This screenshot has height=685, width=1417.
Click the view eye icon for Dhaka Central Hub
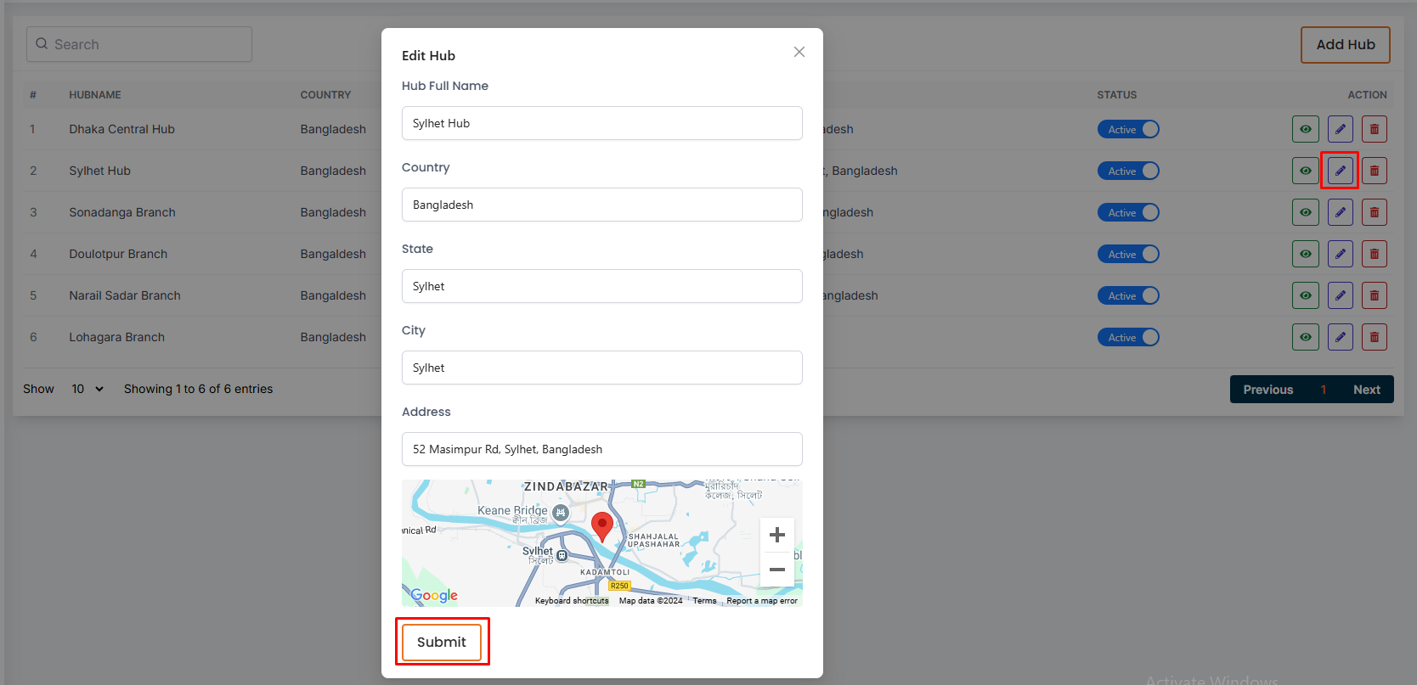(1305, 129)
